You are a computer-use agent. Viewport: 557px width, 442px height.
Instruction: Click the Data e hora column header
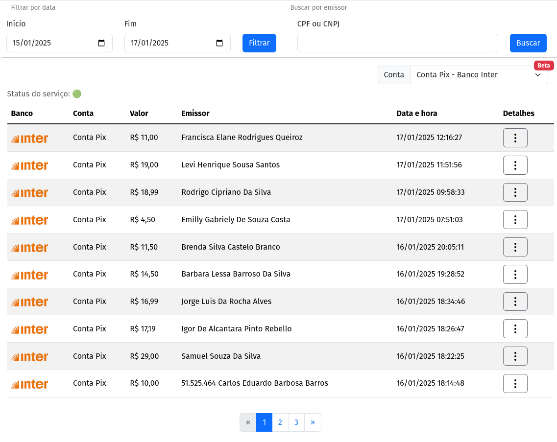pyautogui.click(x=417, y=113)
